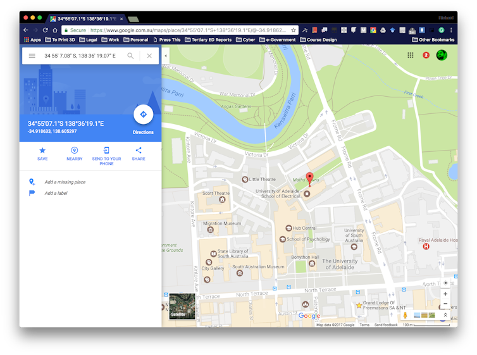This screenshot has width=477, height=355.
Task: Share this location
Action: pyautogui.click(x=139, y=151)
